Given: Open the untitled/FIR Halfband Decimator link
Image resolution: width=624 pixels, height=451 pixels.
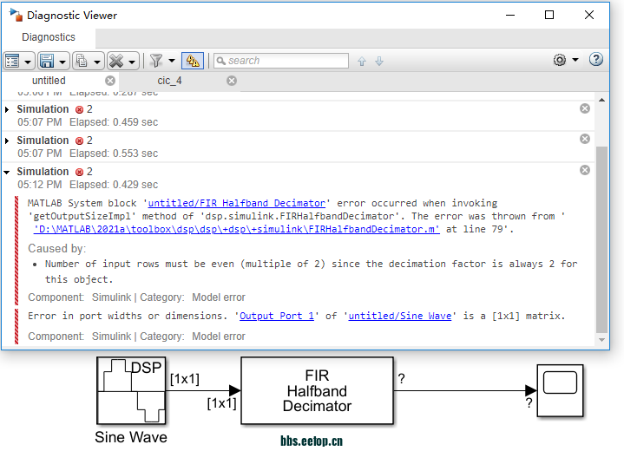Looking at the screenshot, I should [x=237, y=203].
